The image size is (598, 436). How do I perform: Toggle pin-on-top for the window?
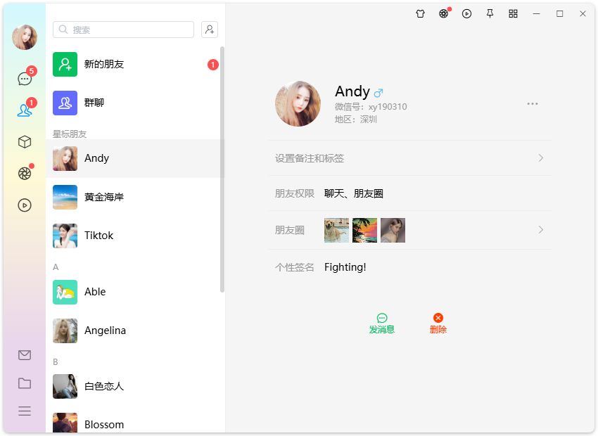click(x=490, y=13)
